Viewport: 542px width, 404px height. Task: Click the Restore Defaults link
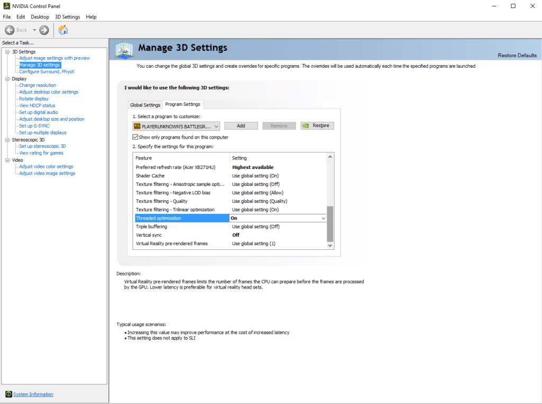517,56
